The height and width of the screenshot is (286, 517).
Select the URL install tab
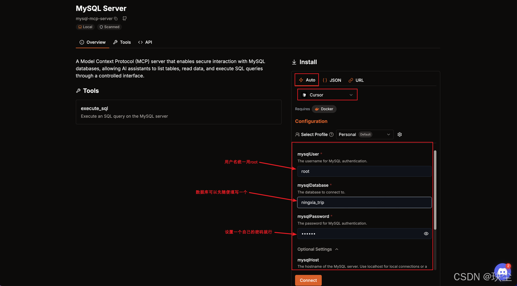click(x=356, y=80)
